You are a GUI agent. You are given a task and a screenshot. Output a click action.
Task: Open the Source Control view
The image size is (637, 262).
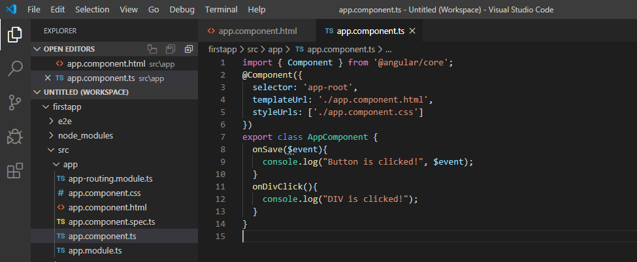pos(15,103)
